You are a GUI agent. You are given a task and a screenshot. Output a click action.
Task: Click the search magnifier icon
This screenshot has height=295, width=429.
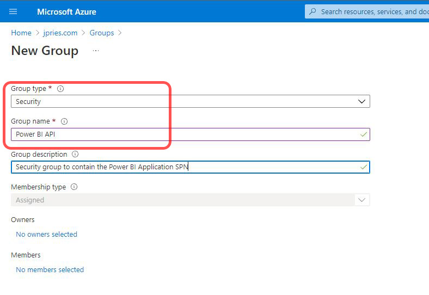coord(312,11)
